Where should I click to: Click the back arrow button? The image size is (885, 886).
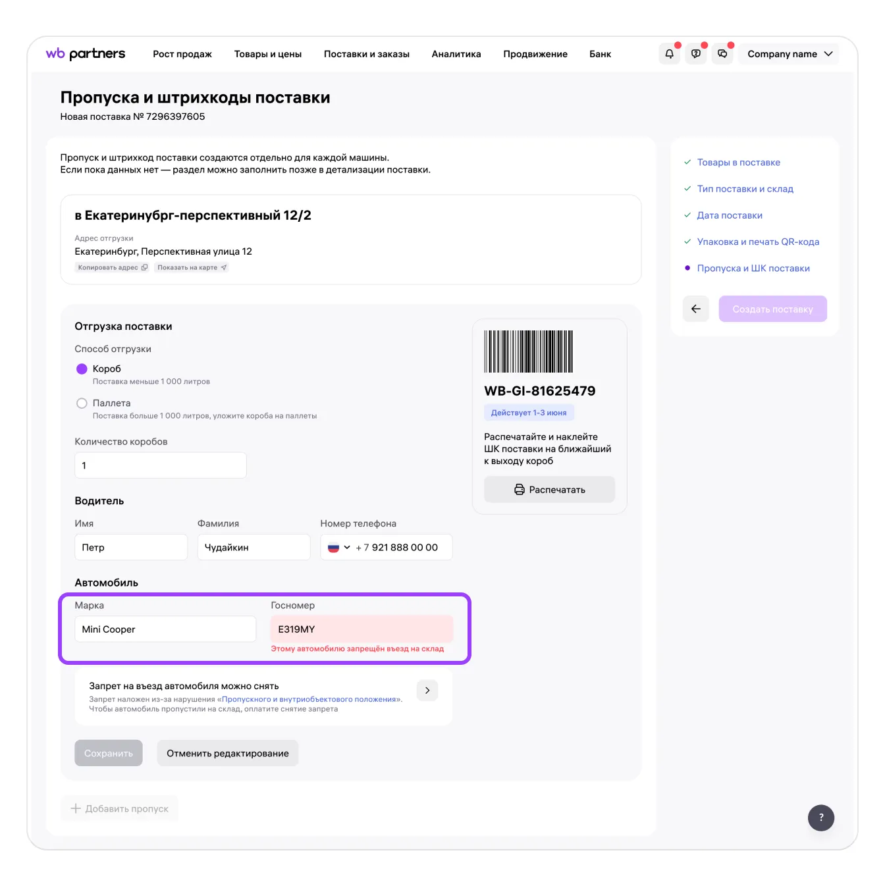pyautogui.click(x=695, y=309)
